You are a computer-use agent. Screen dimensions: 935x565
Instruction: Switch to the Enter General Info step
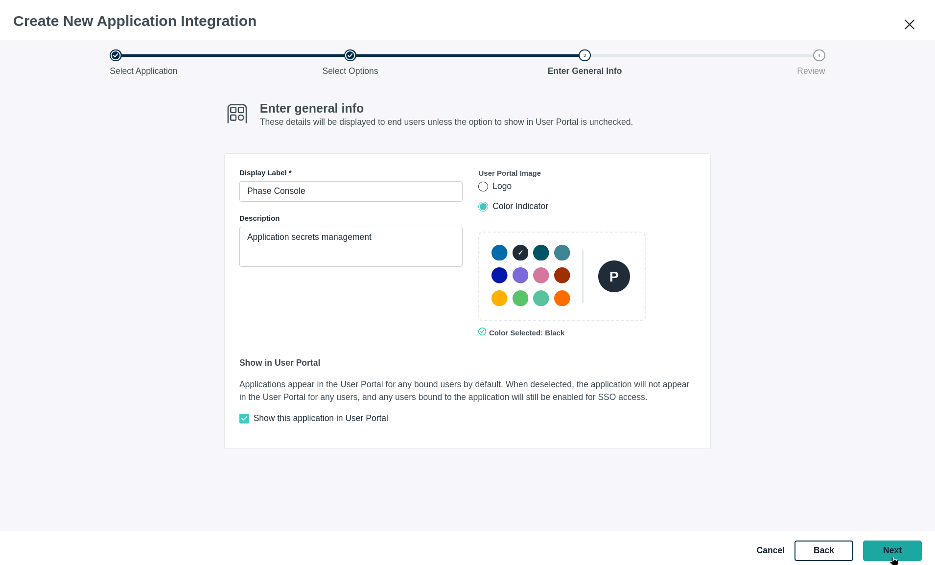point(584,71)
